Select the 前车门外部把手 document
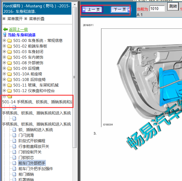Image resolution: width=182 pixels, height=181 pixels. tap(32, 163)
